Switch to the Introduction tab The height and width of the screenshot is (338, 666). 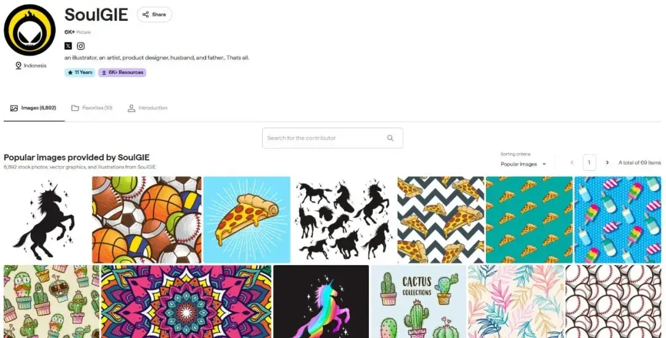147,108
